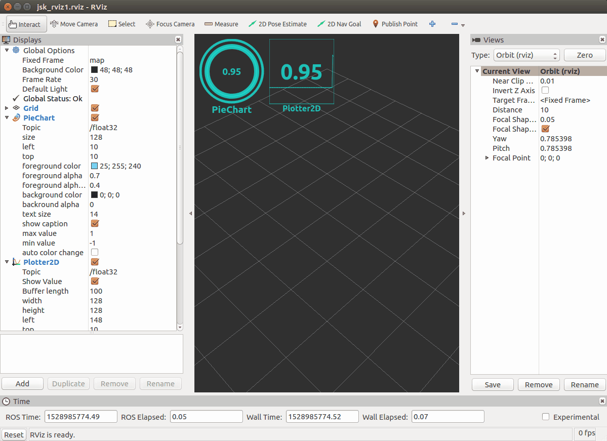This screenshot has height=441, width=607.
Task: Pick the Publish Point tool
Action: click(395, 24)
